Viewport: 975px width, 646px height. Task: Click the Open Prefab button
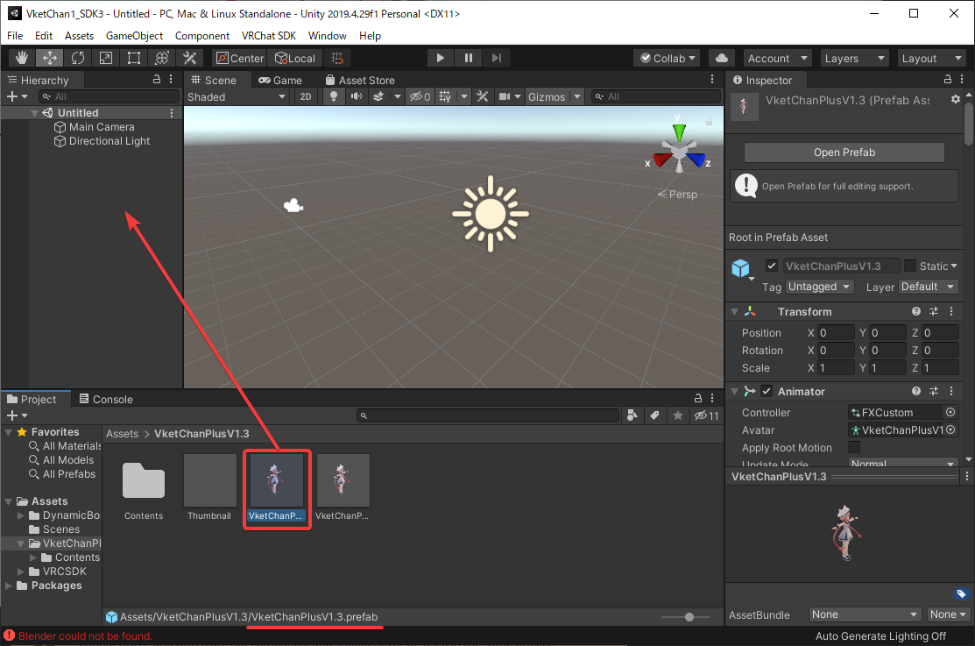(844, 153)
